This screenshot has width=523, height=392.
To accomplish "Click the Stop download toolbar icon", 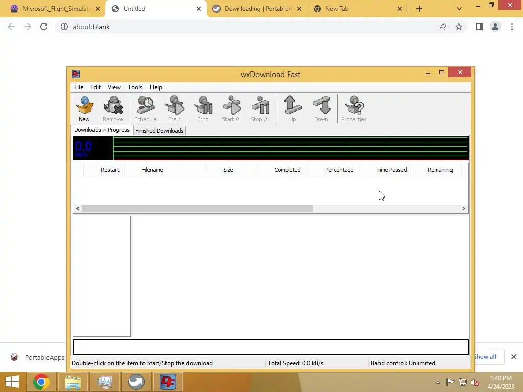I will click(203, 109).
